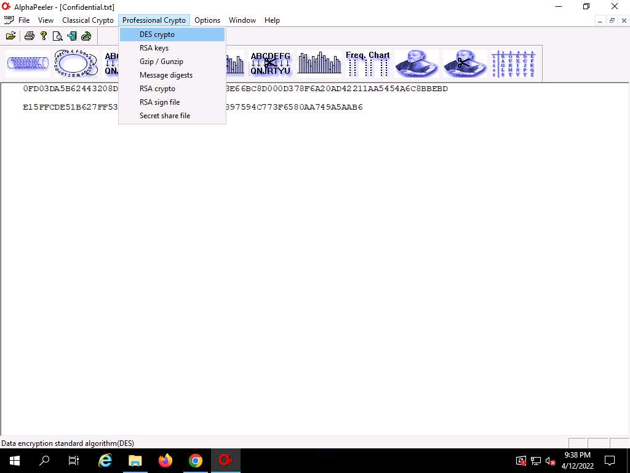Launch Google Chrome from the taskbar
The height and width of the screenshot is (473, 630).
click(x=196, y=461)
